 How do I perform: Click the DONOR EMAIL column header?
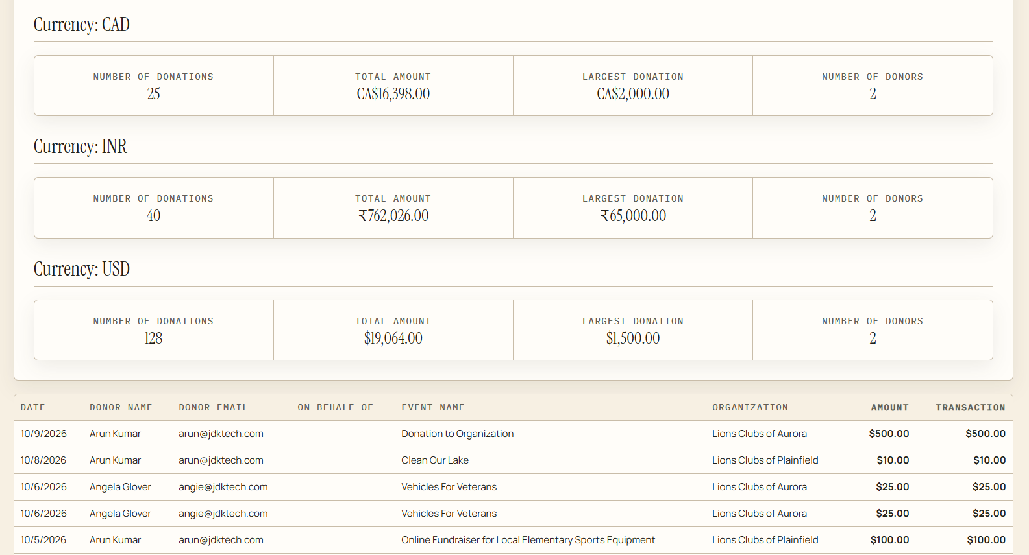coord(213,407)
